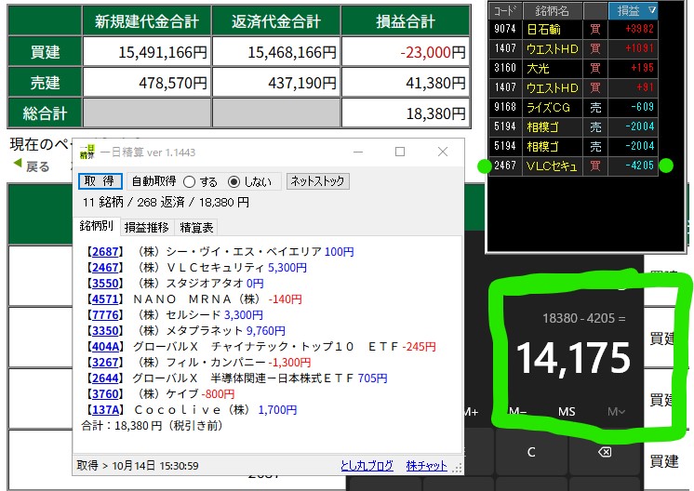This screenshot has height=491, width=694.
Task: Select the 自動取得 しない radio button
Action: tap(234, 181)
